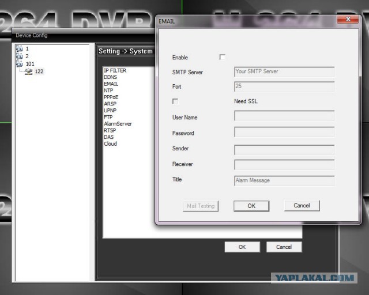Open IP FILTER in the System list
Image resolution: width=369 pixels, height=295 pixels.
(115, 70)
